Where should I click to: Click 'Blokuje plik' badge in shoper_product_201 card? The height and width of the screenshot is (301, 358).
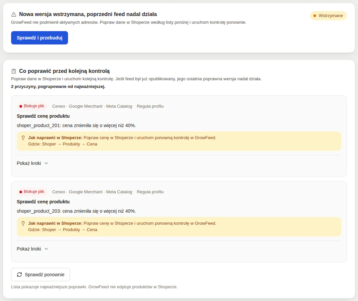pos(32,106)
